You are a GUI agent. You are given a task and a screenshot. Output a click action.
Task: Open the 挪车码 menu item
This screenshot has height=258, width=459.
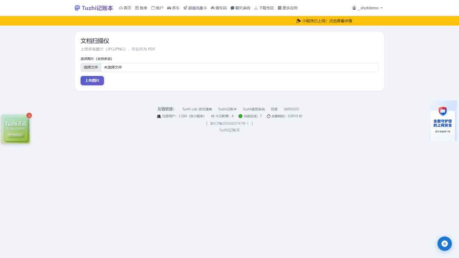[219, 8]
